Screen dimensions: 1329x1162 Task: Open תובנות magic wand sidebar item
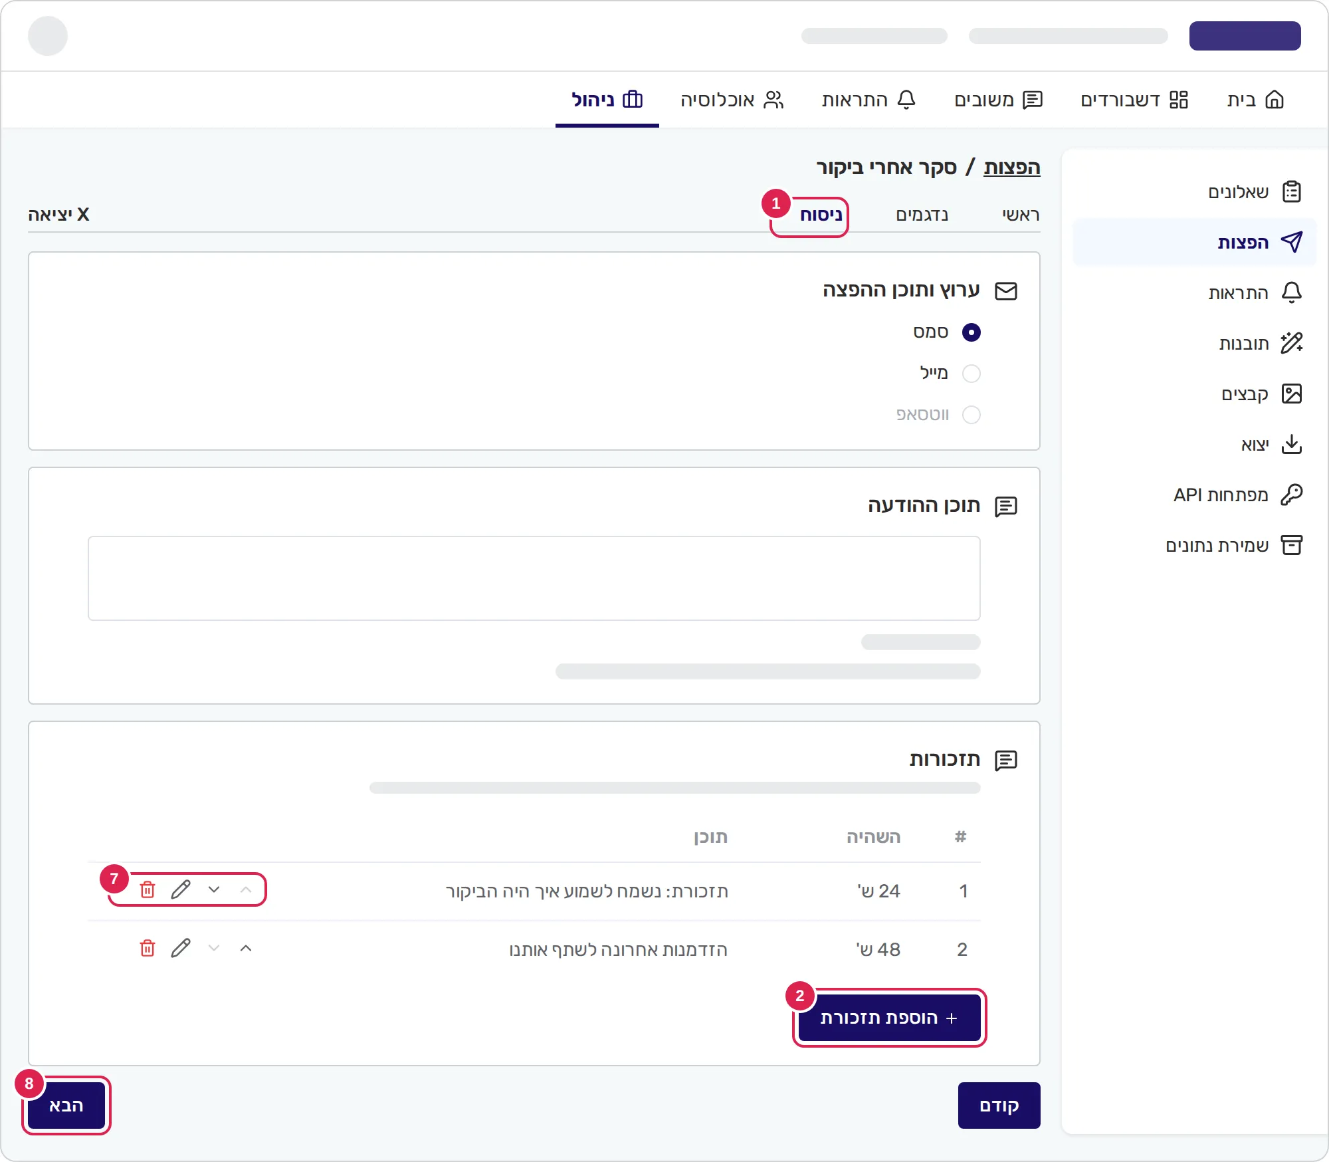coord(1194,343)
